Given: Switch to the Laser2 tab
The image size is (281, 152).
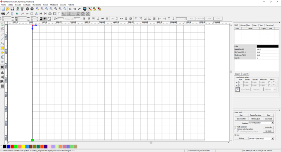Looking at the screenshot, I should click(245, 74).
